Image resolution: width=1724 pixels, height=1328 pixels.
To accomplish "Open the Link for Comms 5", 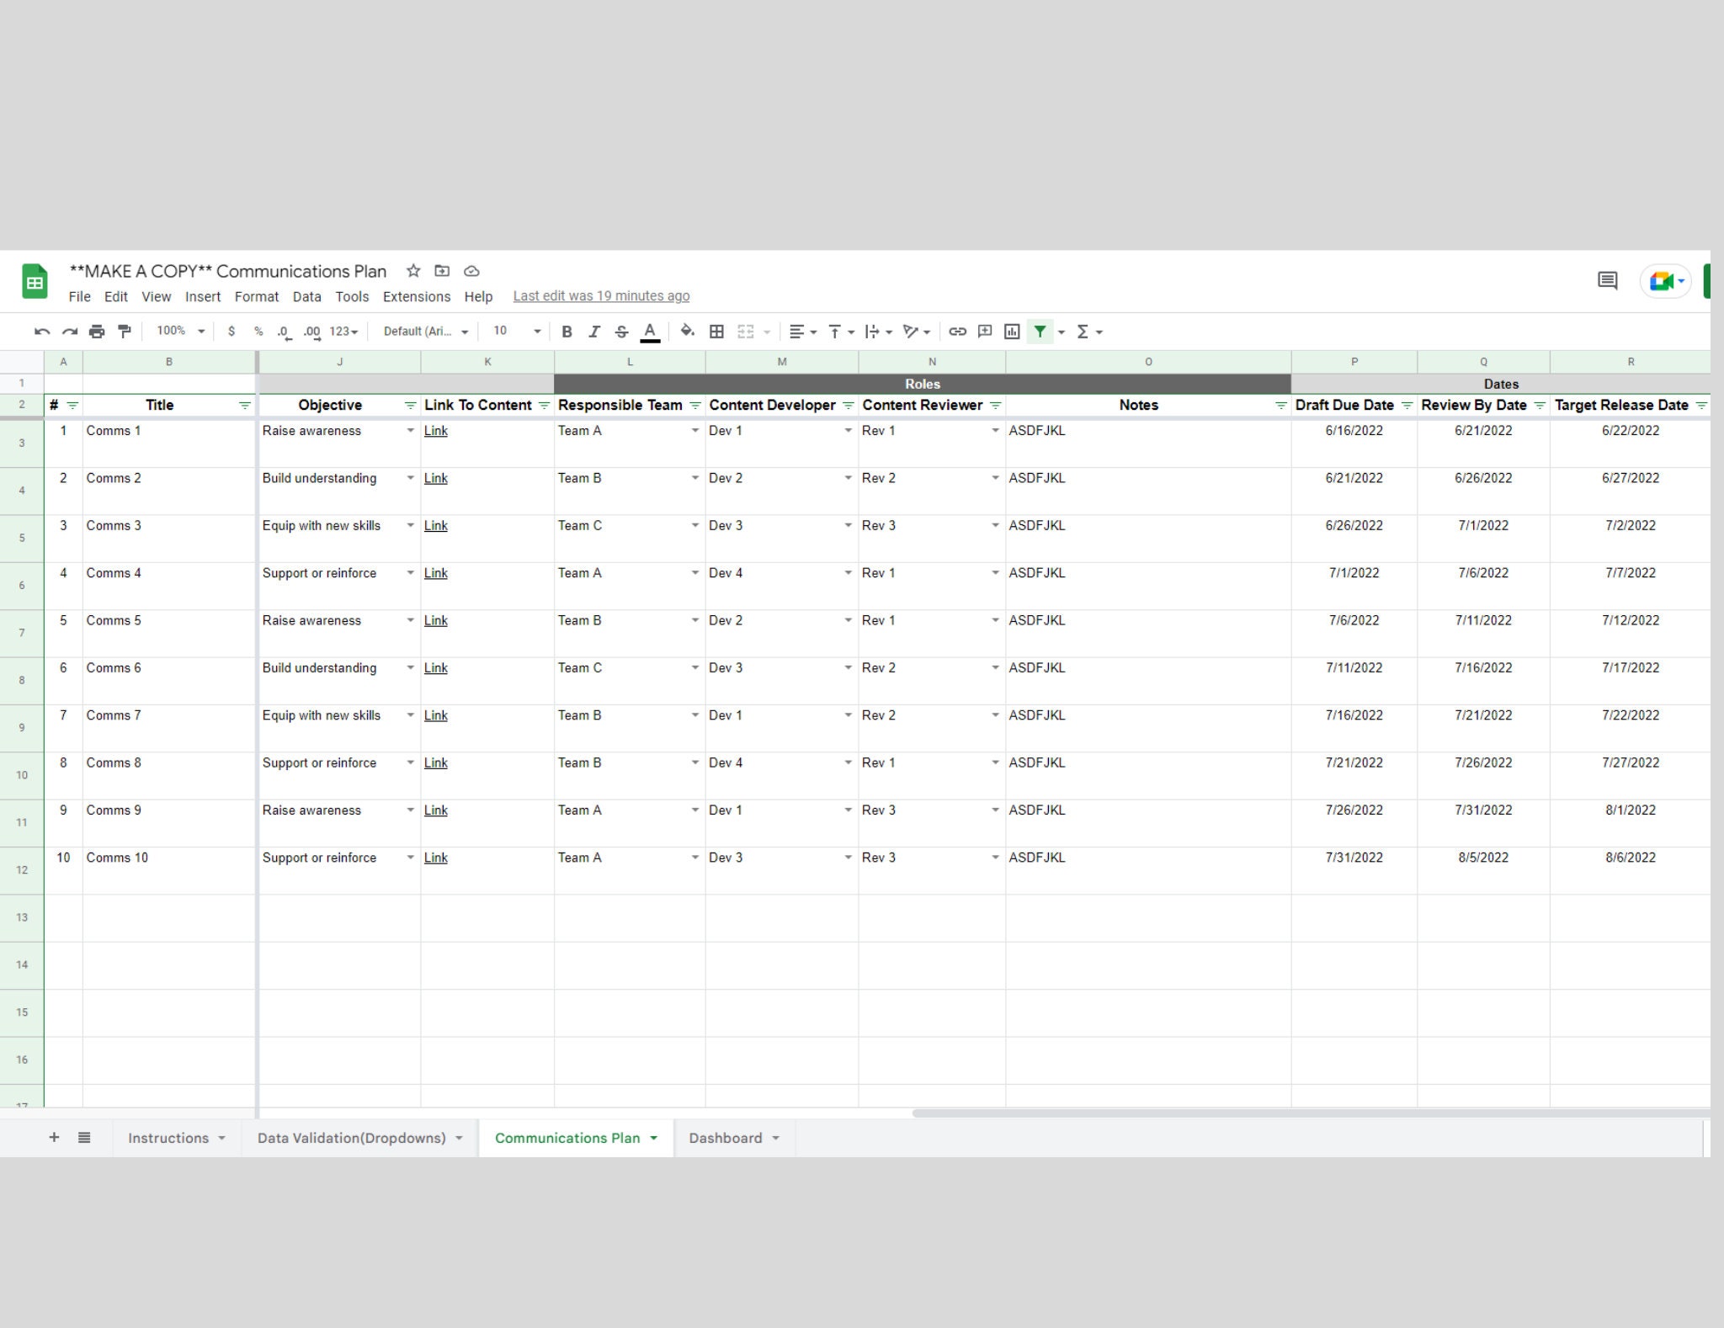I will 436,621.
